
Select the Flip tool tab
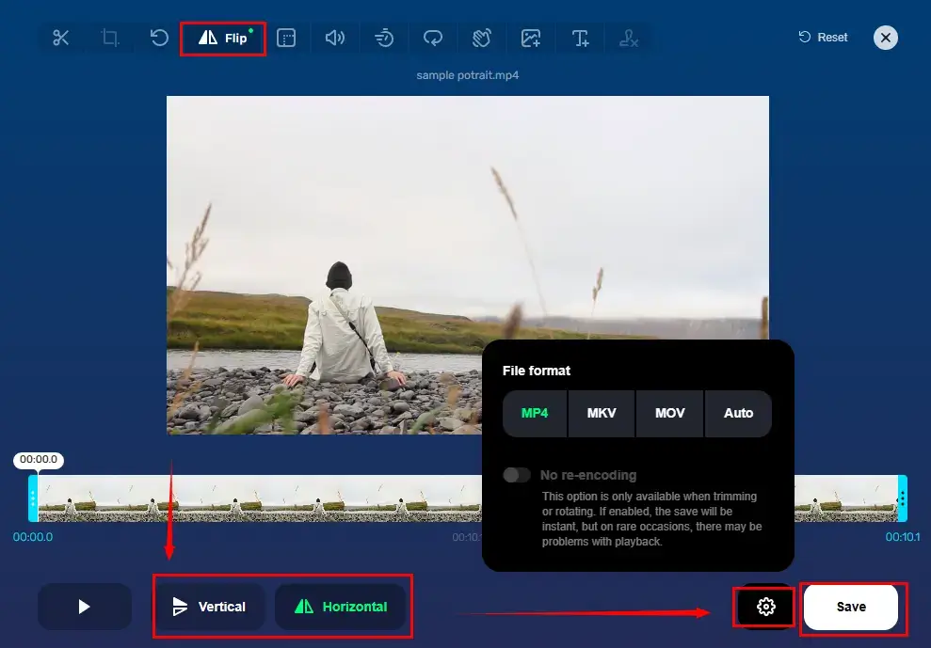tap(223, 39)
